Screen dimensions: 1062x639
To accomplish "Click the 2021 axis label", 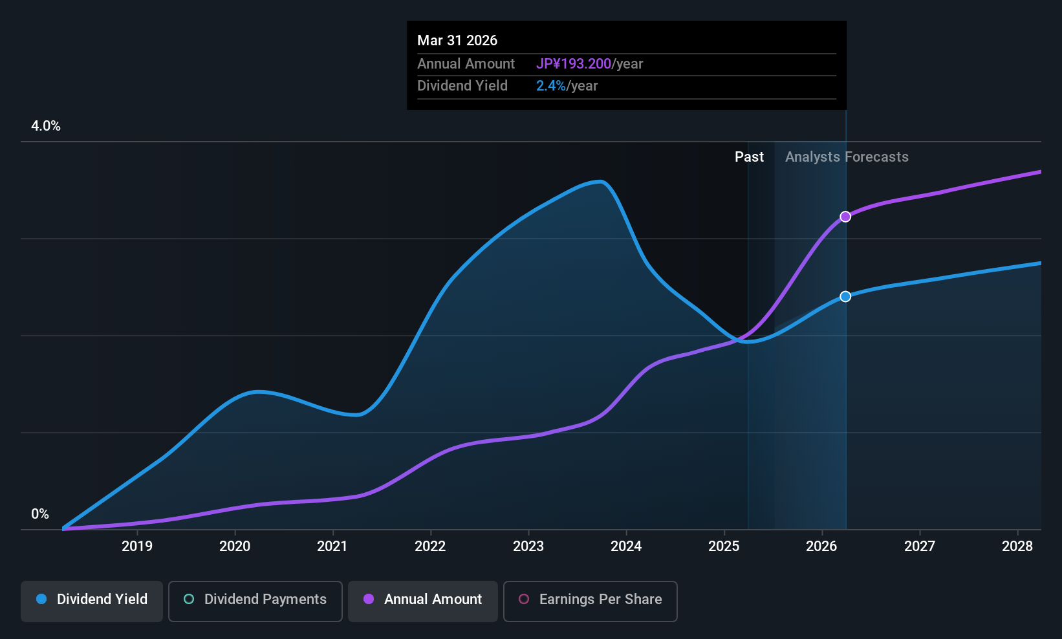I will (x=332, y=547).
